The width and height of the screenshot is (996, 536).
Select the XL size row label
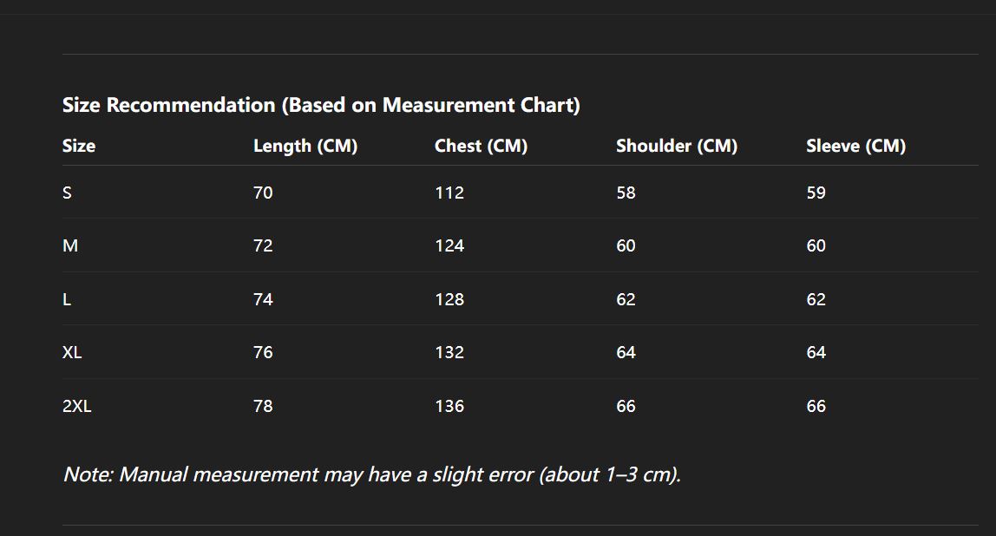point(72,353)
